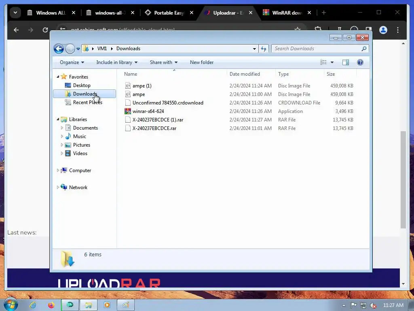
Task: Click the magnifier icon in search box
Action: tap(364, 49)
